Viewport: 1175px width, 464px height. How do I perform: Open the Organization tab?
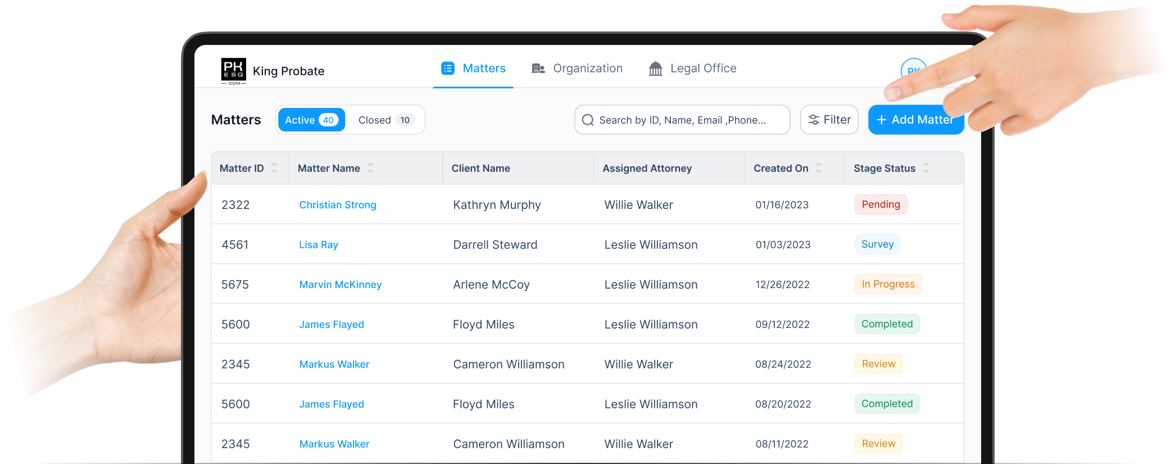click(x=587, y=69)
